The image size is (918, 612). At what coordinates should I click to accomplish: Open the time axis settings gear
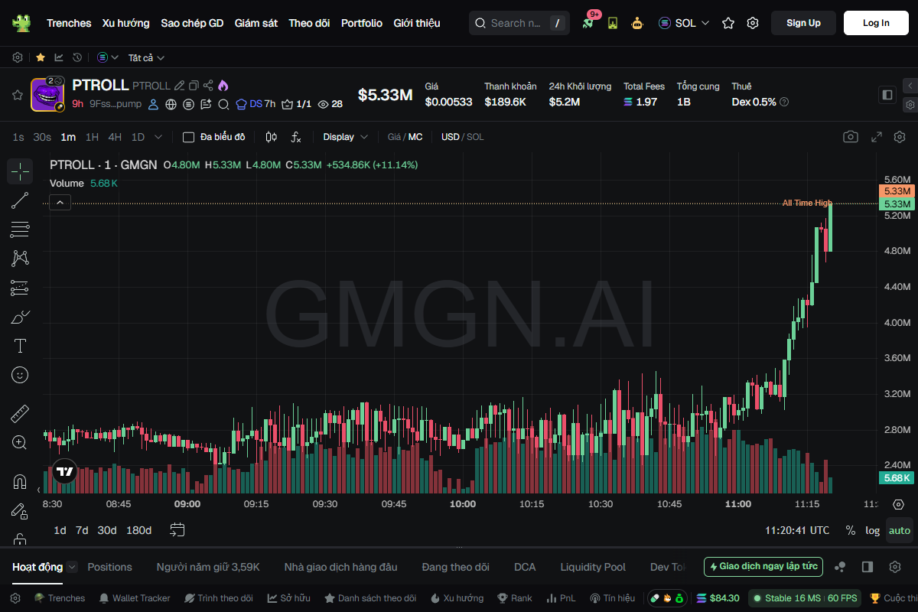tap(899, 505)
